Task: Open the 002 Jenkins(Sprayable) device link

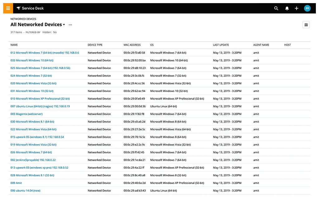Action: 33,160
